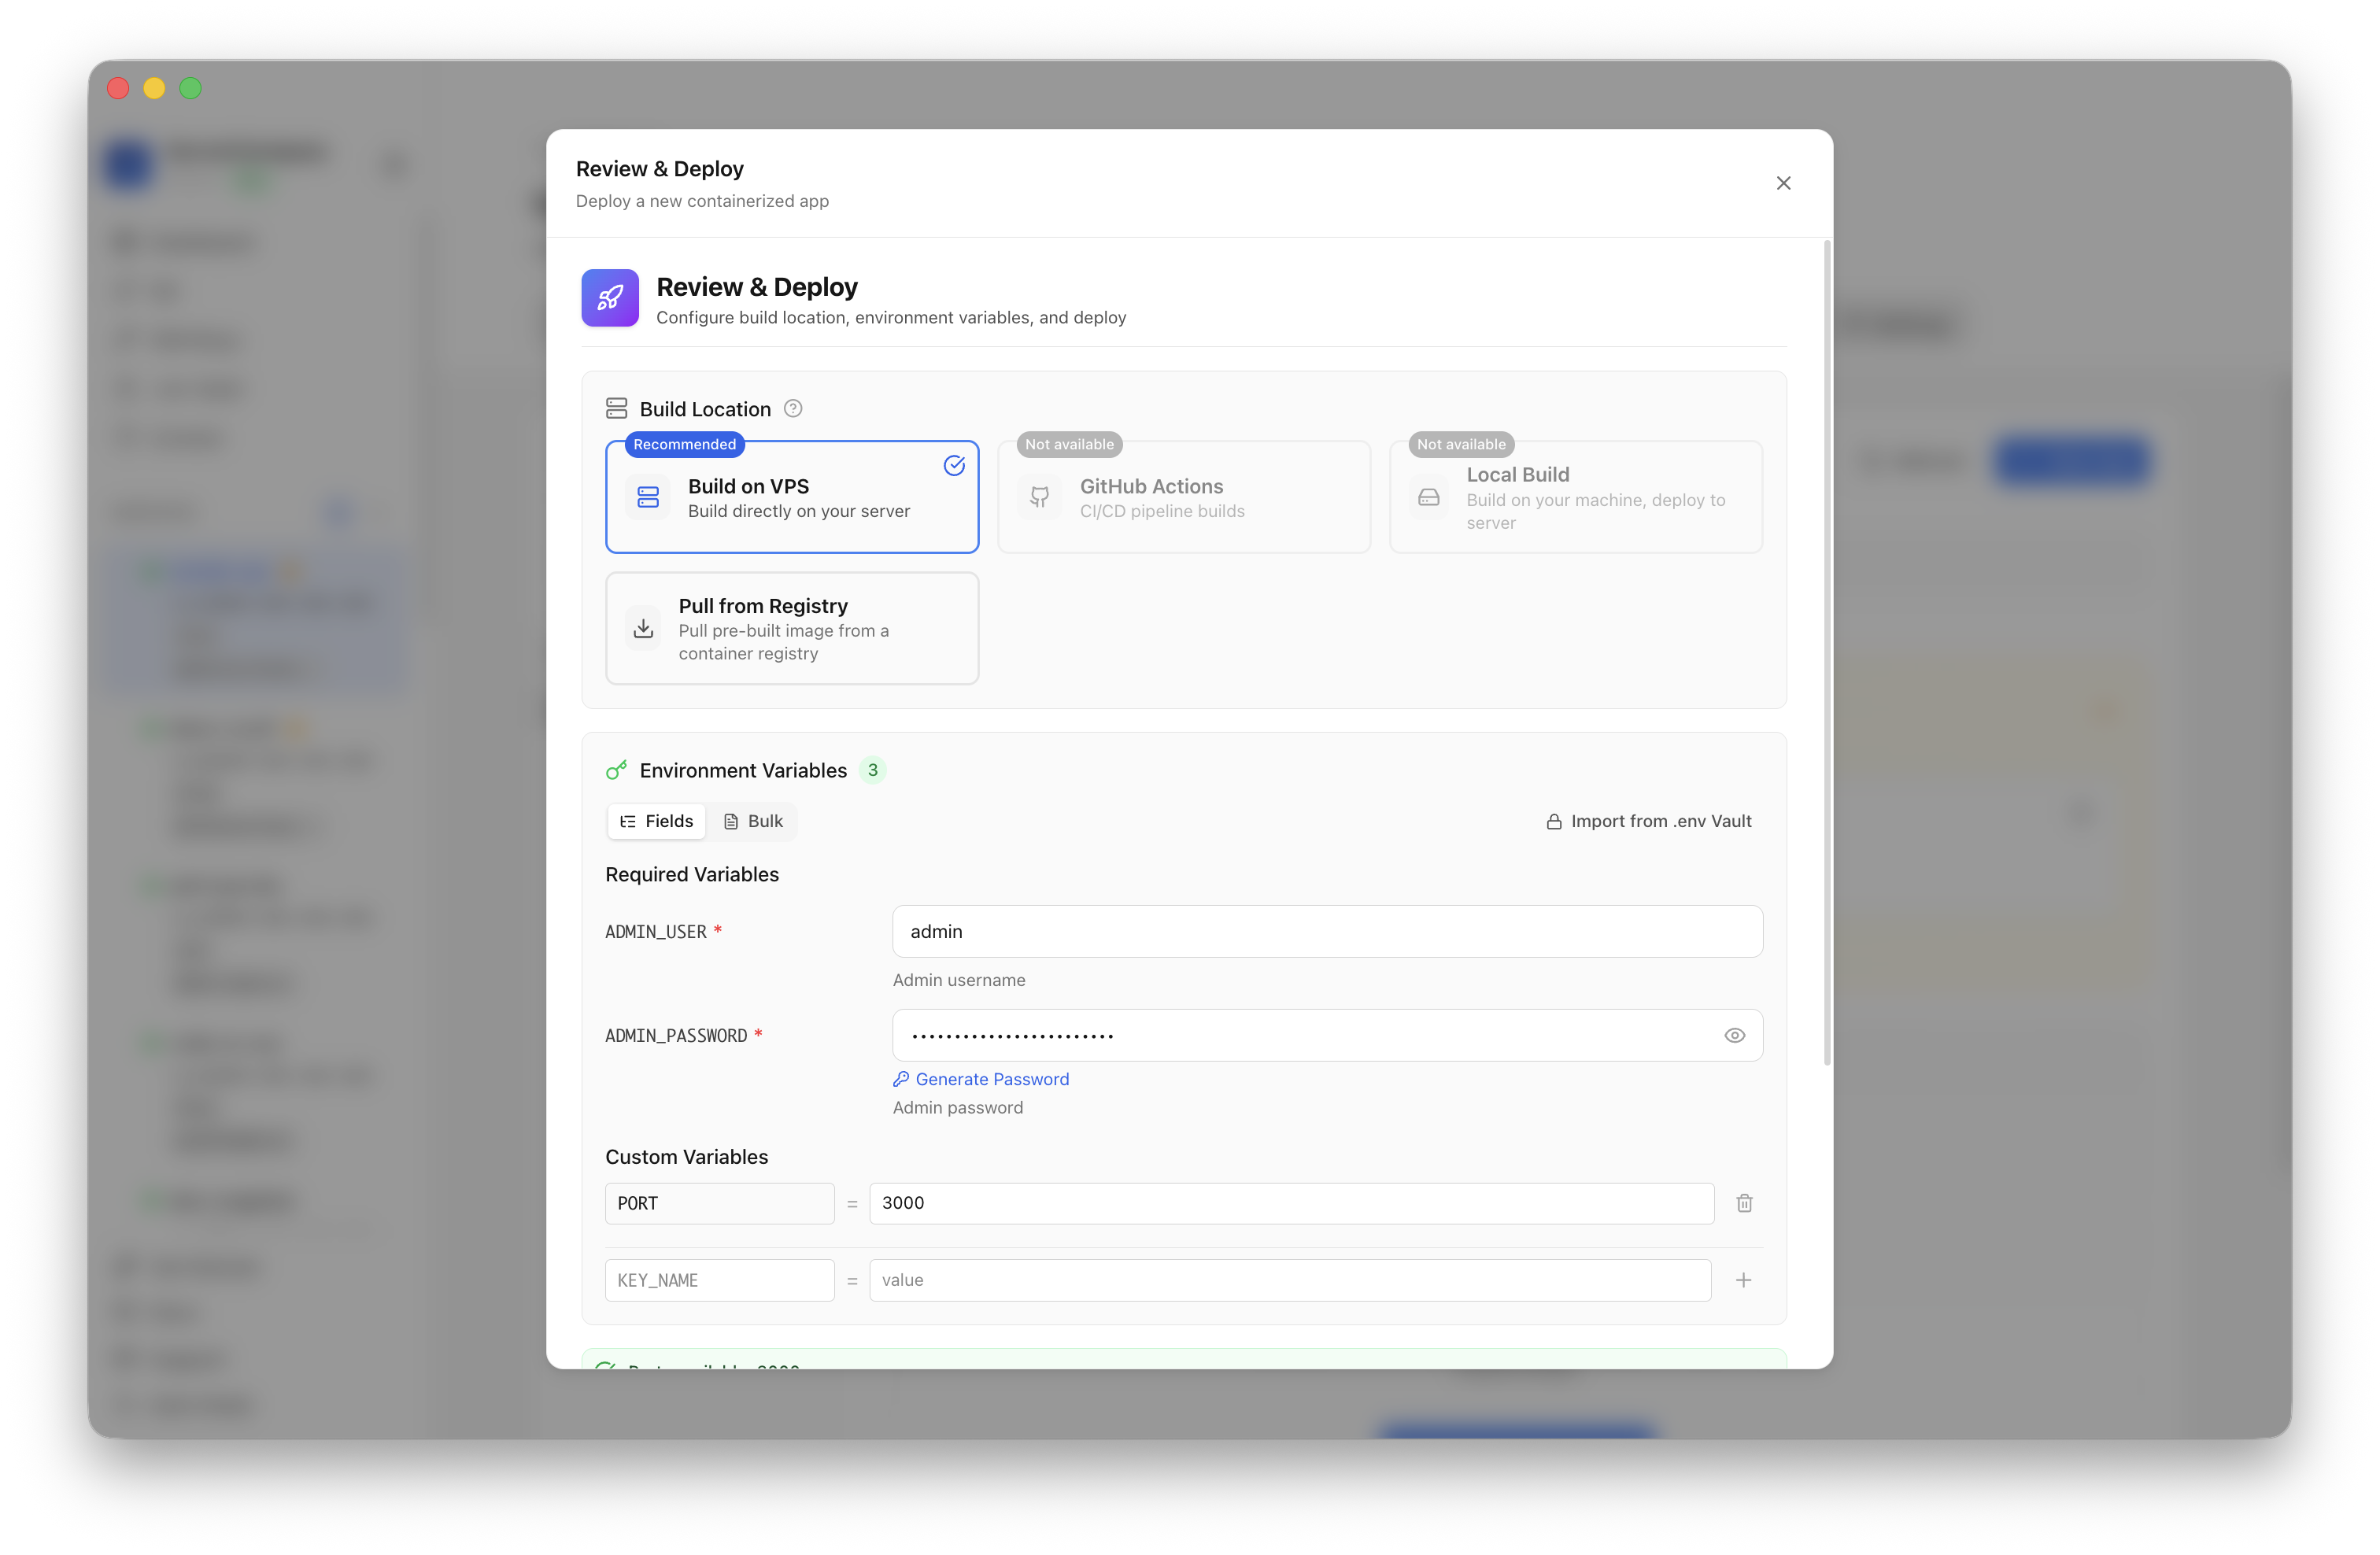Delete the PORT custom variable
Image resolution: width=2380 pixels, height=1555 pixels.
(1744, 1203)
